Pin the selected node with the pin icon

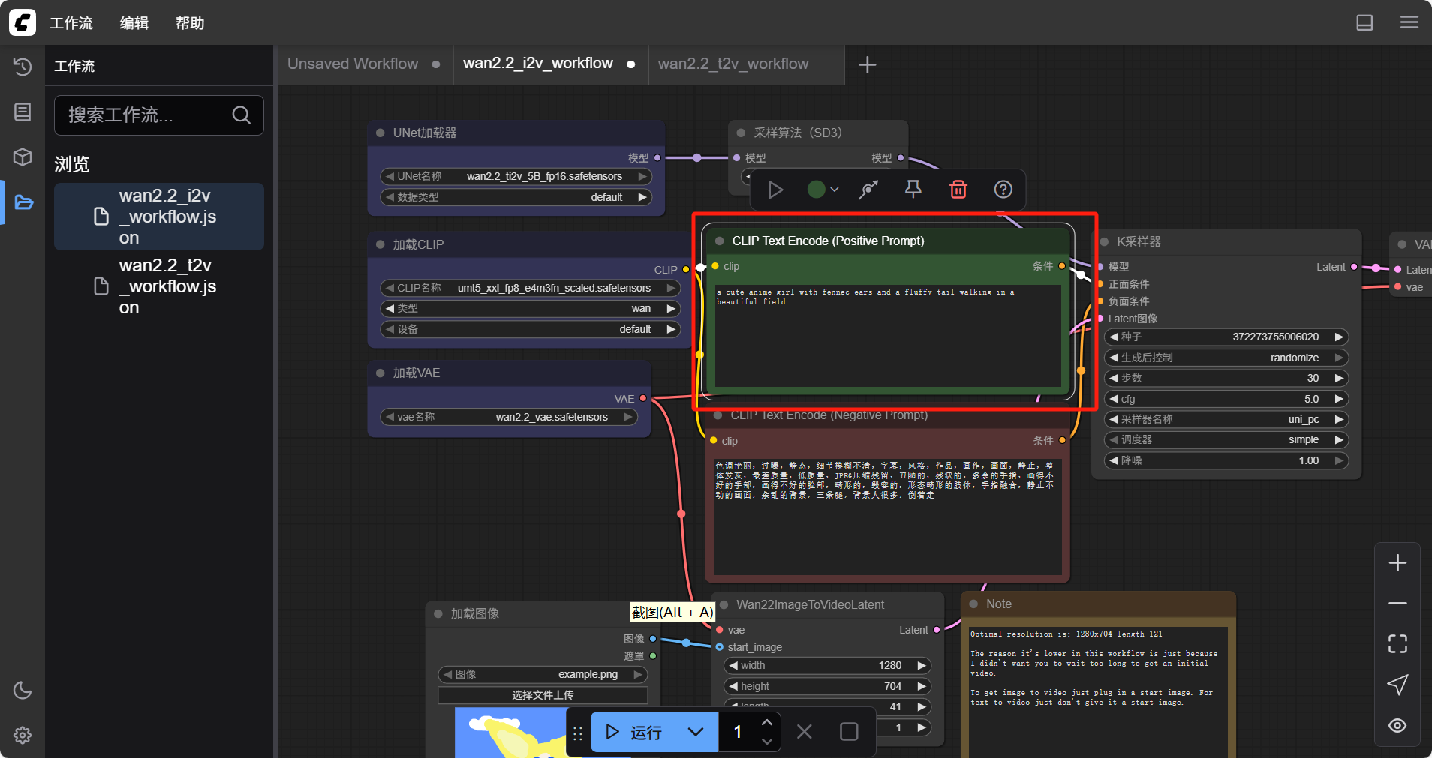913,190
